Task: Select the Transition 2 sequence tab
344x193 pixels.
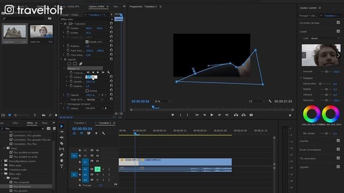Action: (x=105, y=123)
